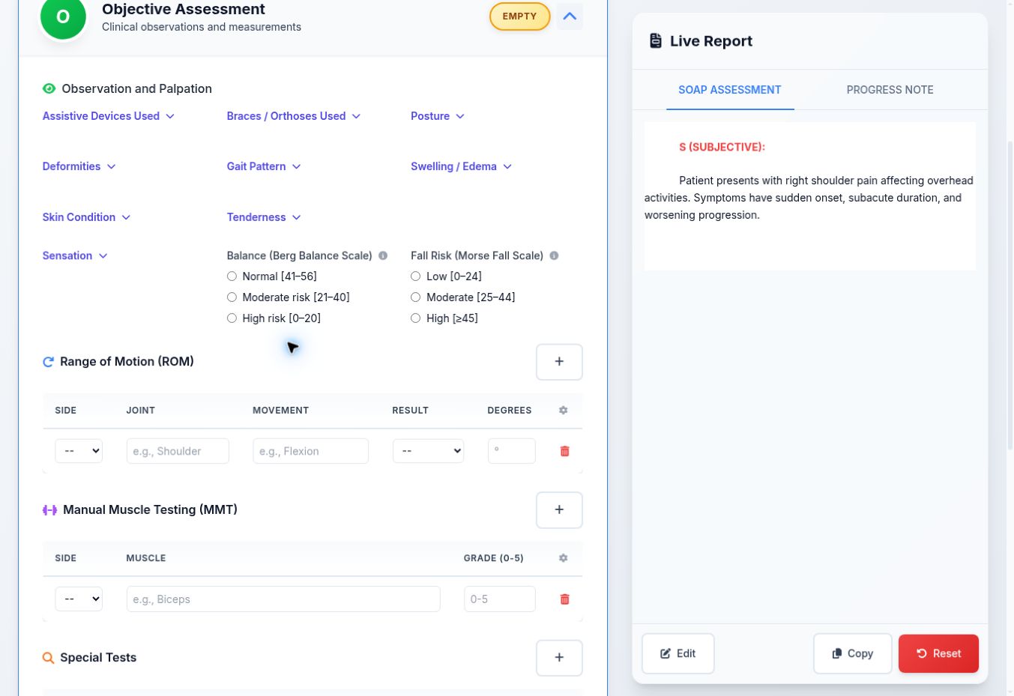Open Swelling / Edema dropdown

[x=462, y=166]
